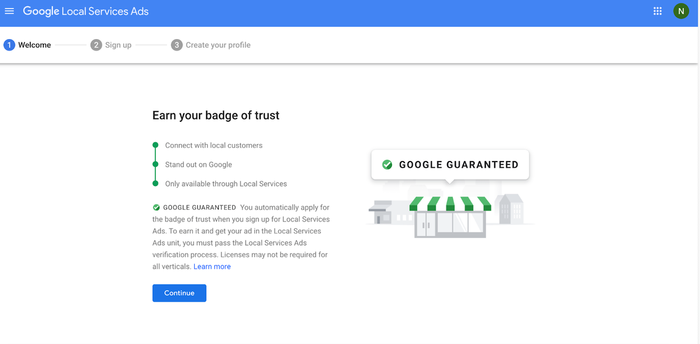Click the Google Guaranteed speech bubble
The width and height of the screenshot is (700, 344).
click(450, 164)
